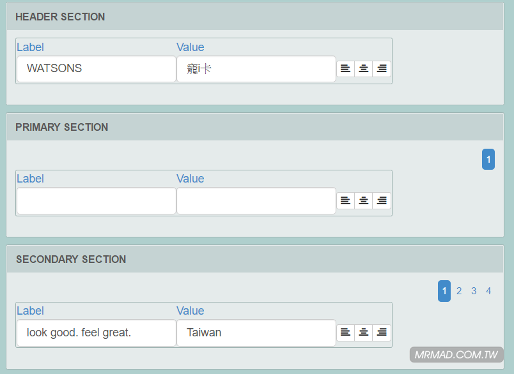Center-align the Header Section field
514x374 pixels.
(364, 69)
